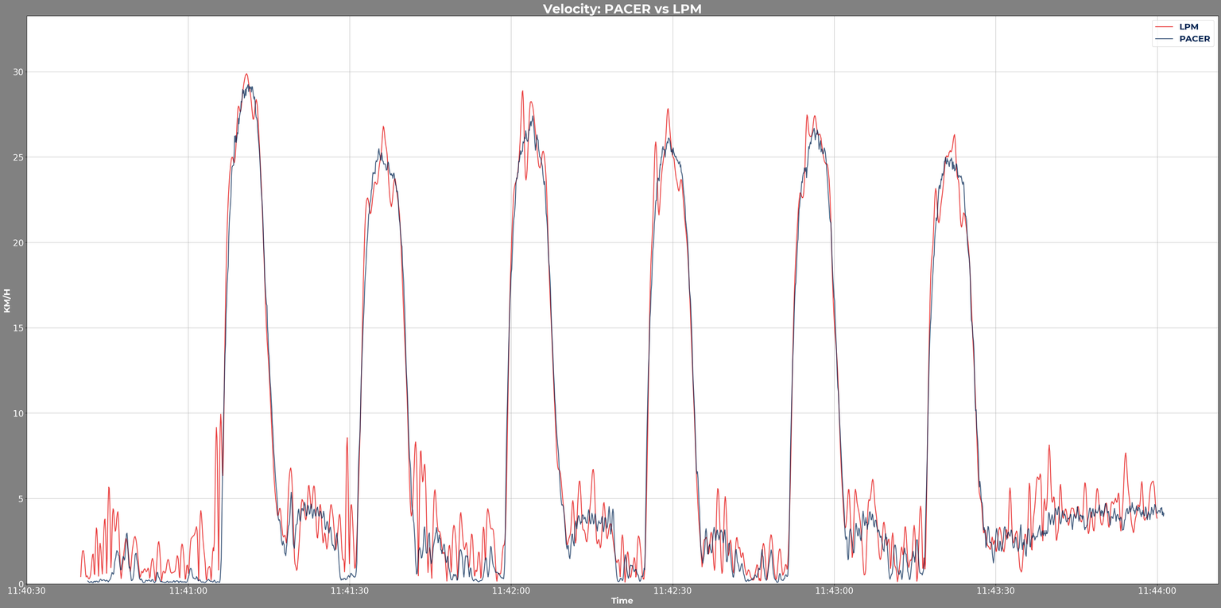Image resolution: width=1221 pixels, height=608 pixels.
Task: Select the LPM legend label
Action: [x=1188, y=27]
